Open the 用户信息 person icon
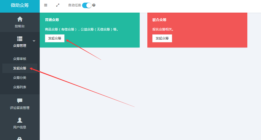Screen dimensions: 261x140 coord(20,120)
